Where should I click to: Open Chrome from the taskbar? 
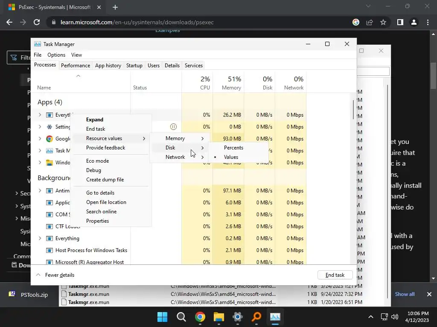tap(200, 317)
